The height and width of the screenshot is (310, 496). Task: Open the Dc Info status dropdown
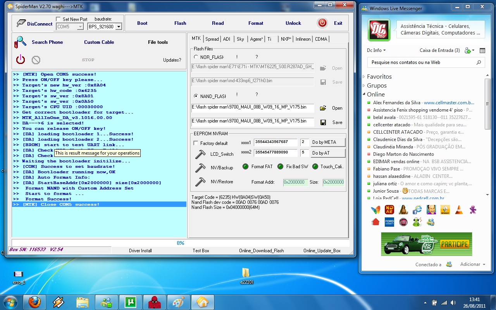376,50
